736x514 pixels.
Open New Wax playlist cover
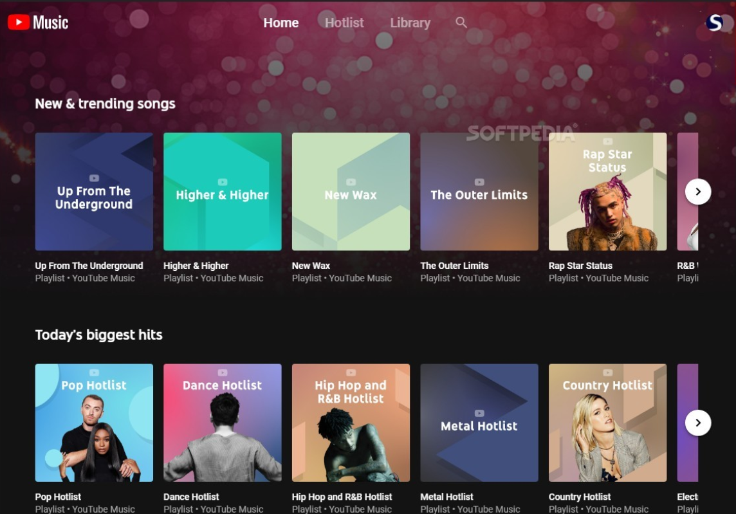[351, 192]
